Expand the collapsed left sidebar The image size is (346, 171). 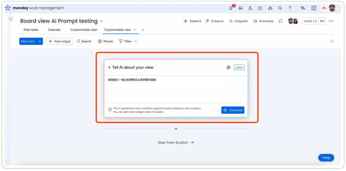click(x=11, y=19)
